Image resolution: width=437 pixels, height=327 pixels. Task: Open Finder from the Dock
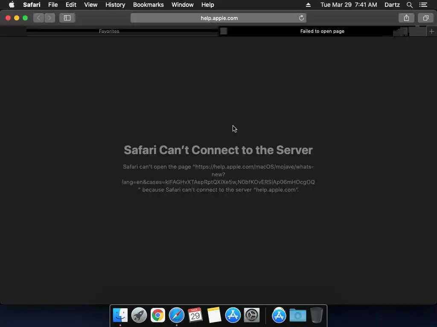(120, 315)
